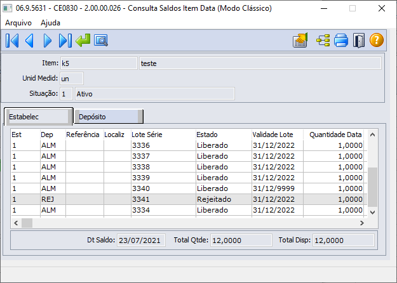This screenshot has width=397, height=283.
Task: Open the Ajuda menu
Action: (50, 23)
